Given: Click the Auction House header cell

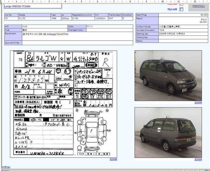Looking at the screenshot, I should (147, 26).
